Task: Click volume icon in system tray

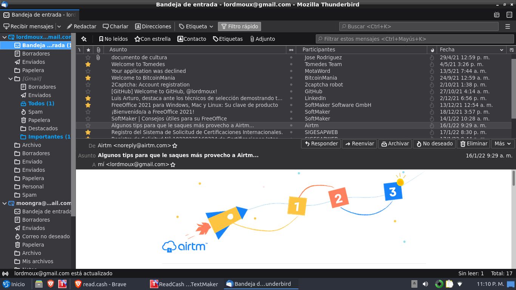Action: coord(425,284)
